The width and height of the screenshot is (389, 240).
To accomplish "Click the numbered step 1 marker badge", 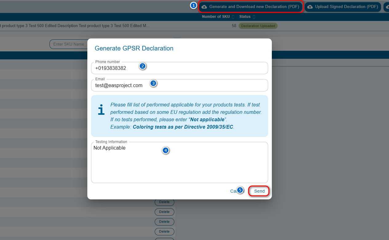I will pyautogui.click(x=193, y=6).
